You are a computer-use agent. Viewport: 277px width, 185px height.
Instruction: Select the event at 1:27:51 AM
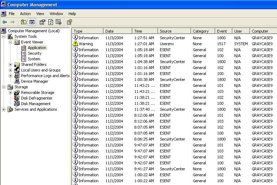tap(174, 38)
